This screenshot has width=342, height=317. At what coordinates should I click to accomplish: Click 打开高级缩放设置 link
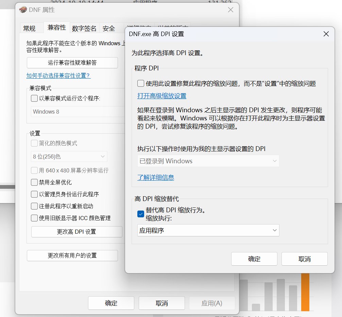pyautogui.click(x=162, y=96)
